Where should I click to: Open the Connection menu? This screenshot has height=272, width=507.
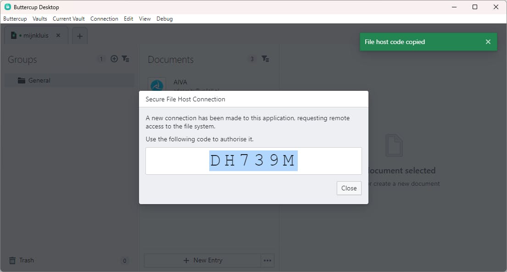coord(104,19)
